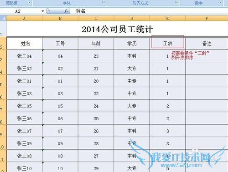Click age cell 25

pos(96,118)
